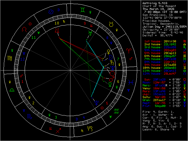Click the blue Pisces sign on the zodiac ring

tap(131, 83)
